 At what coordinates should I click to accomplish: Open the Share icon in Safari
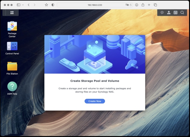143,5
